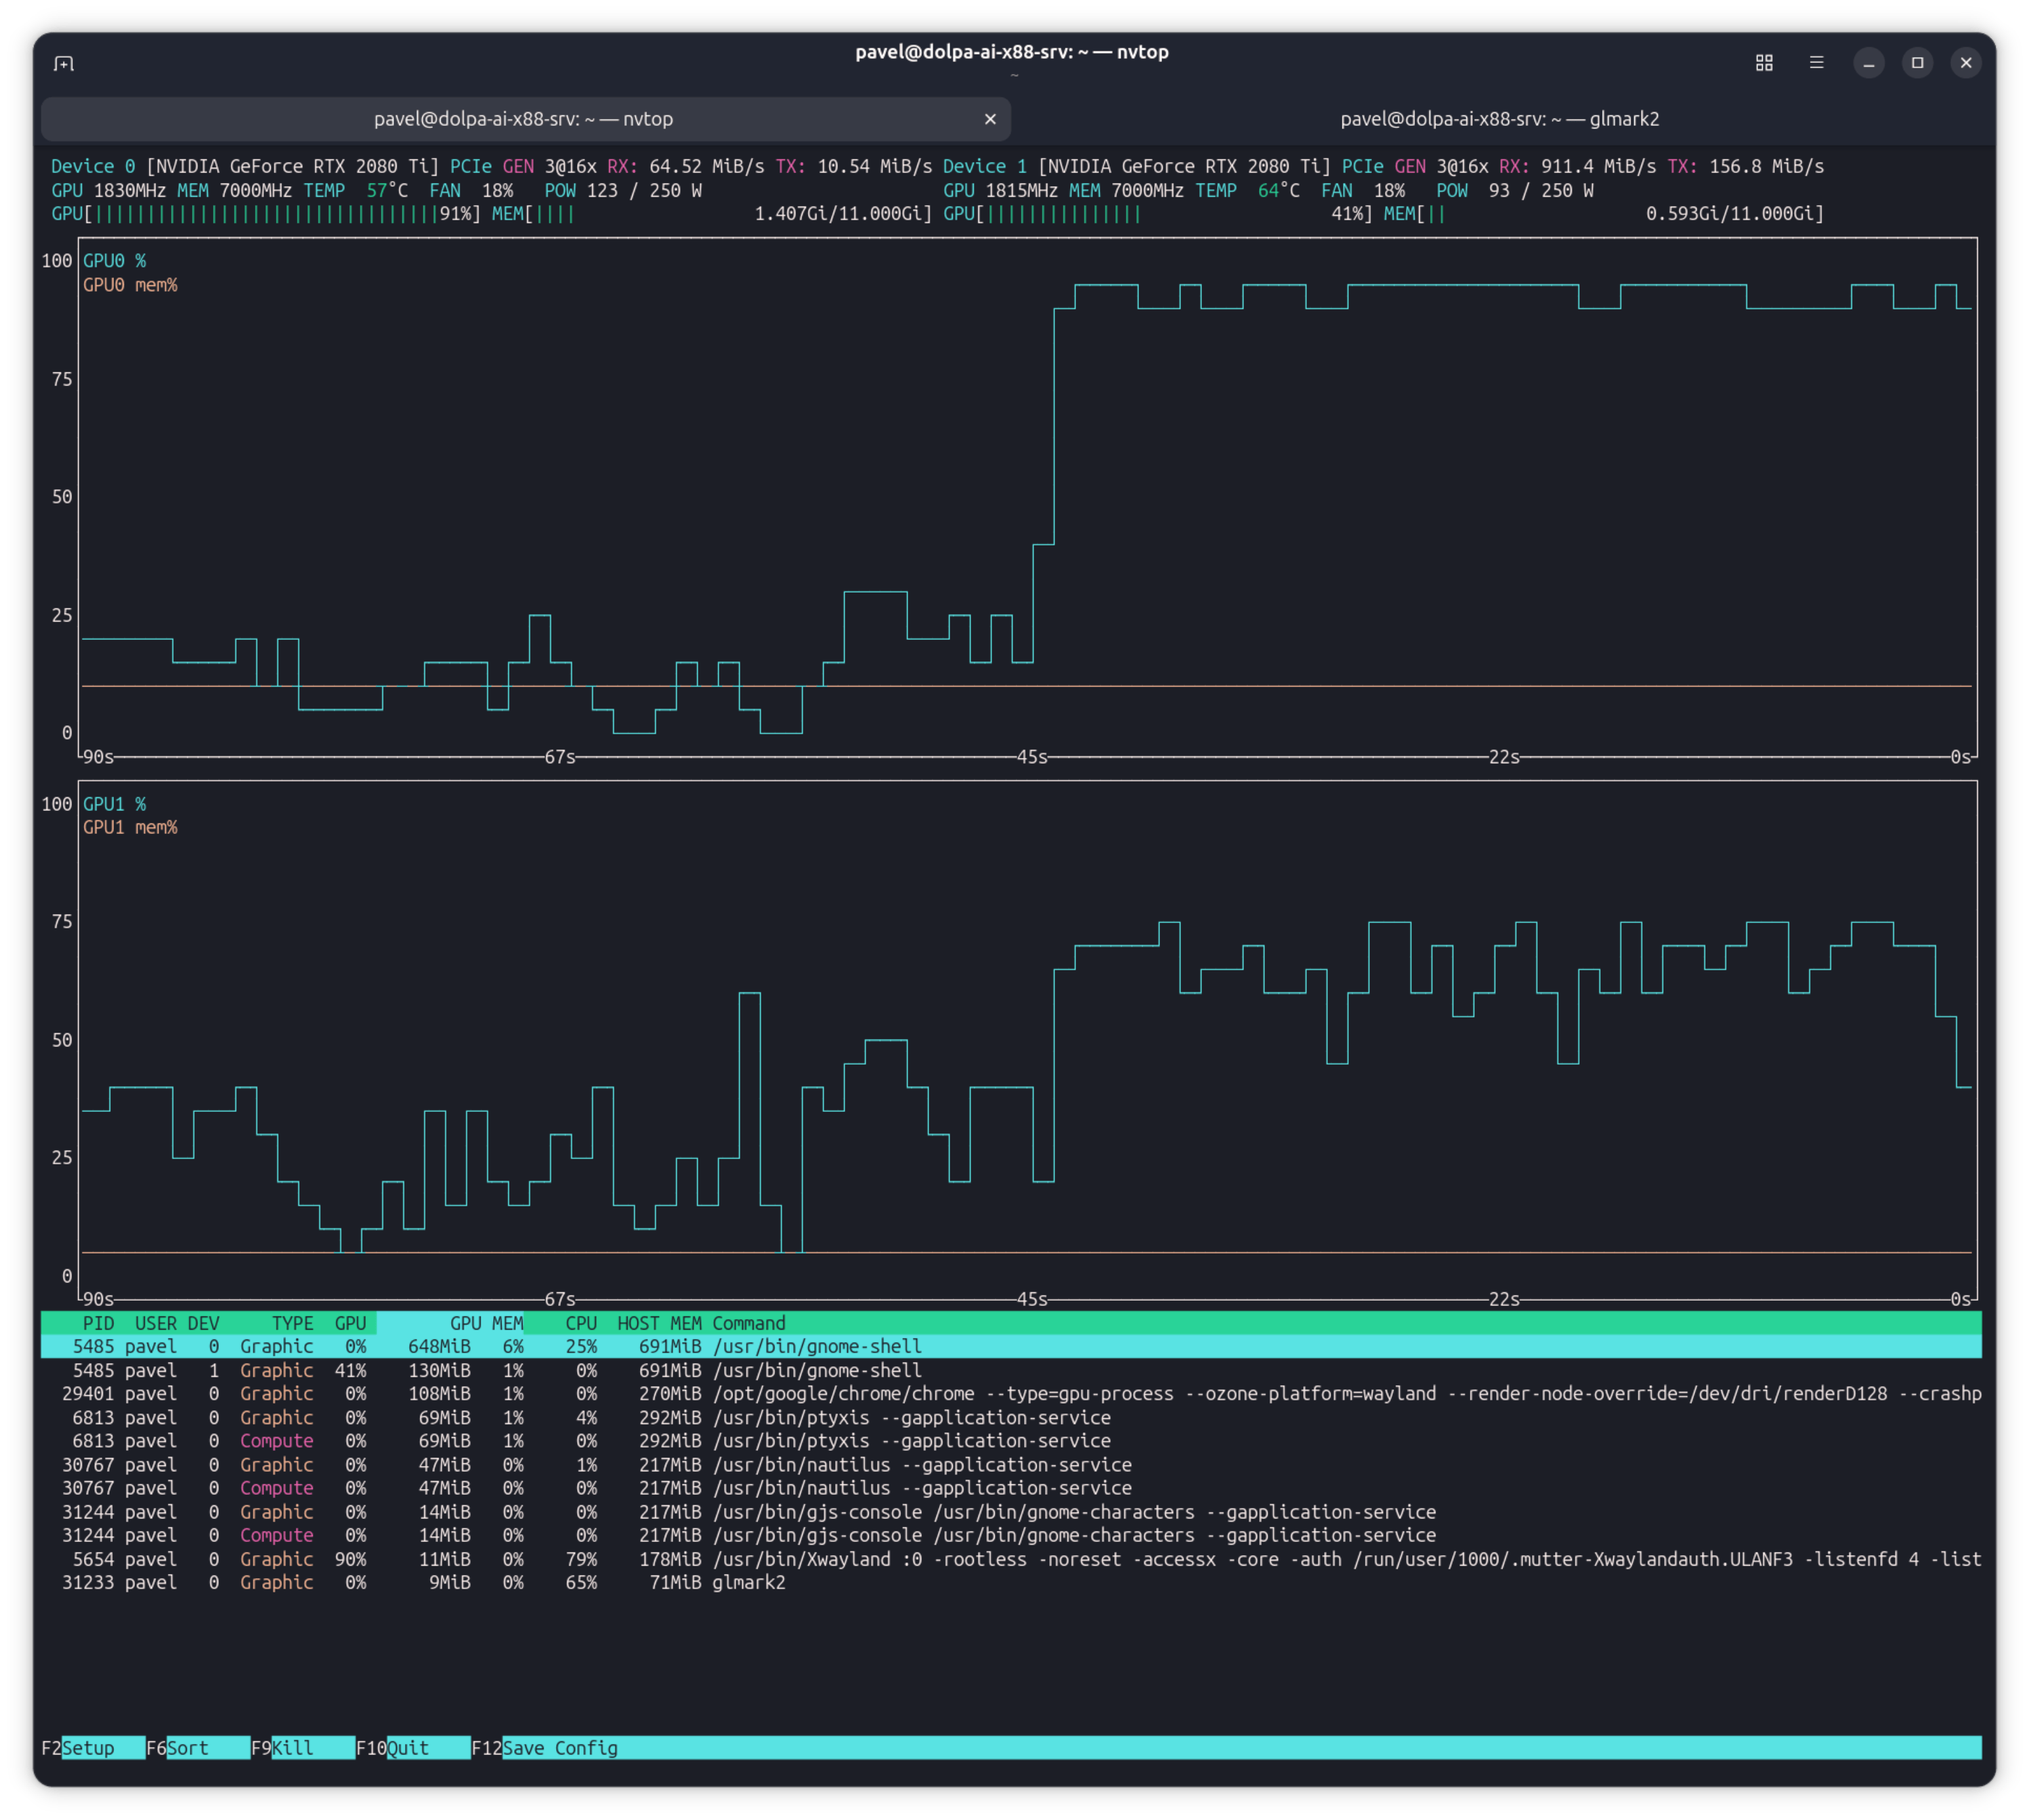Select the glmark2 process row

point(748,1583)
